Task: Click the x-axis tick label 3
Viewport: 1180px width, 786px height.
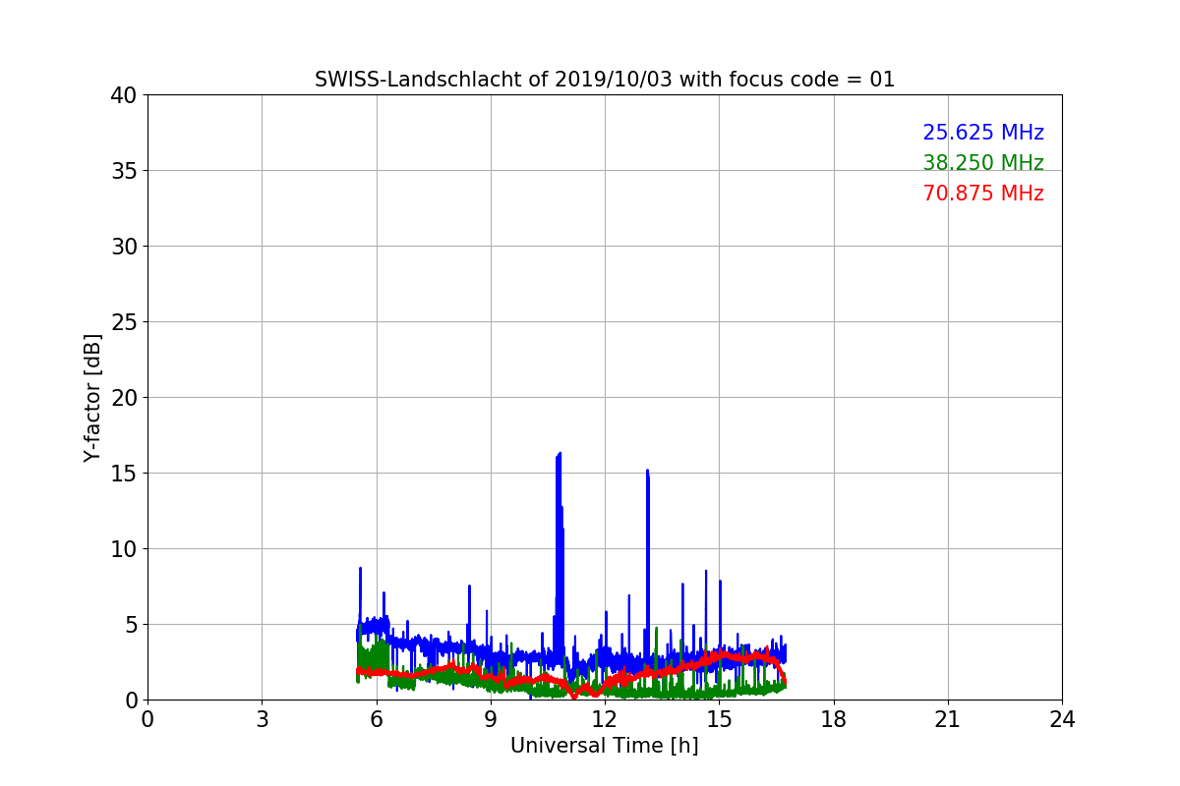Action: 262,719
